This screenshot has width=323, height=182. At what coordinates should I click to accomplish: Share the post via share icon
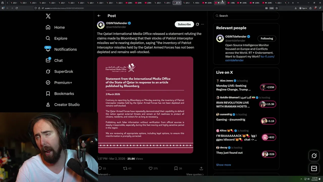(201, 168)
